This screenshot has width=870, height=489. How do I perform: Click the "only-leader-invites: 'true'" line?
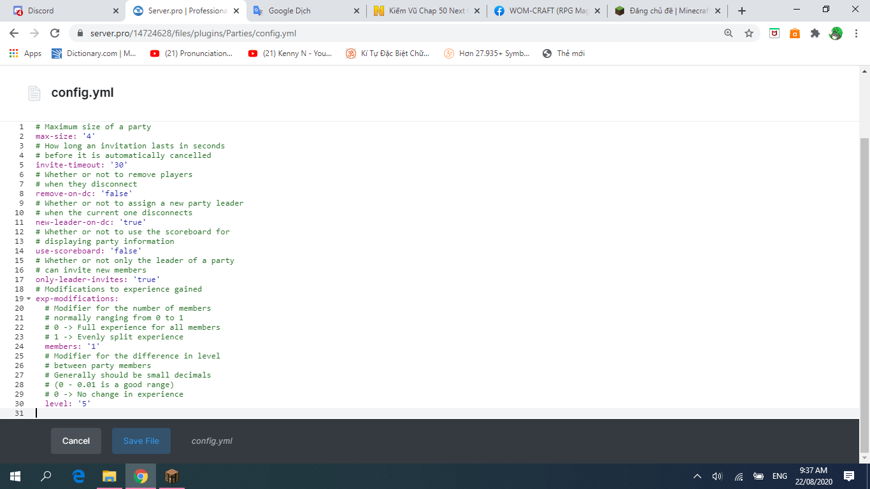click(x=98, y=280)
